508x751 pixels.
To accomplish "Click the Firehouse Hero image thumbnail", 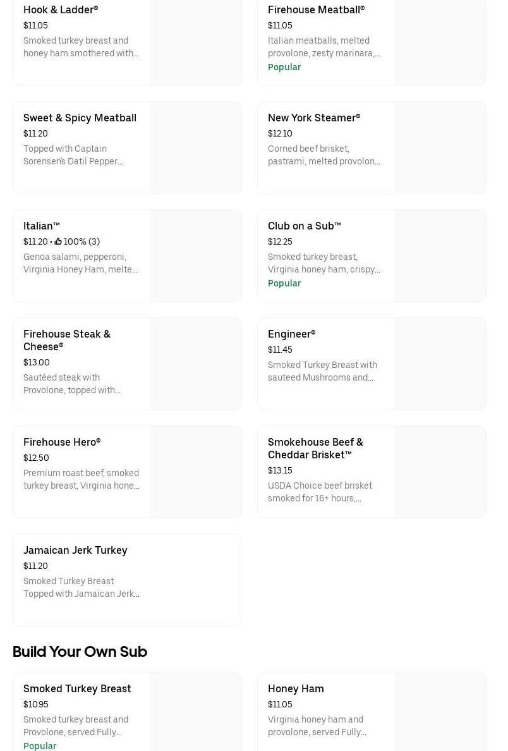I will click(195, 472).
